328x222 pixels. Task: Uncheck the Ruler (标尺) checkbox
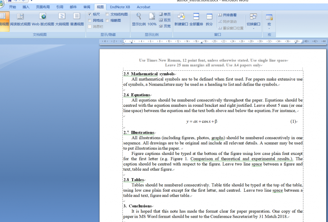coord(90,14)
